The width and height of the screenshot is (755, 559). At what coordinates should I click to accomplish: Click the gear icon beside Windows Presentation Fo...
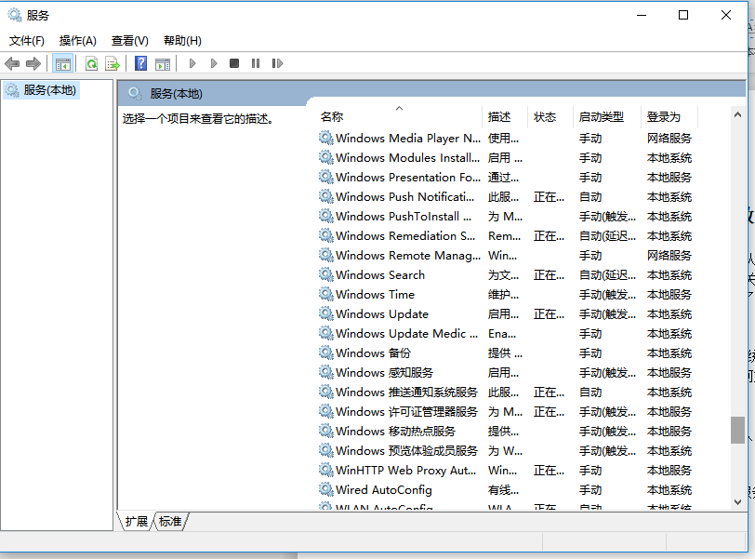(x=326, y=177)
